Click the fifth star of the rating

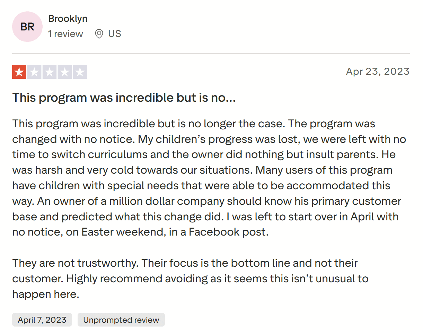(79, 72)
